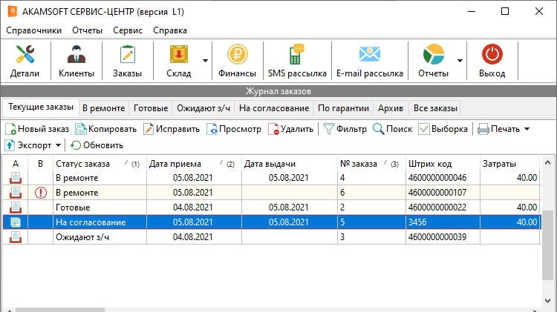Sort by the Дата приема column header

tap(194, 164)
